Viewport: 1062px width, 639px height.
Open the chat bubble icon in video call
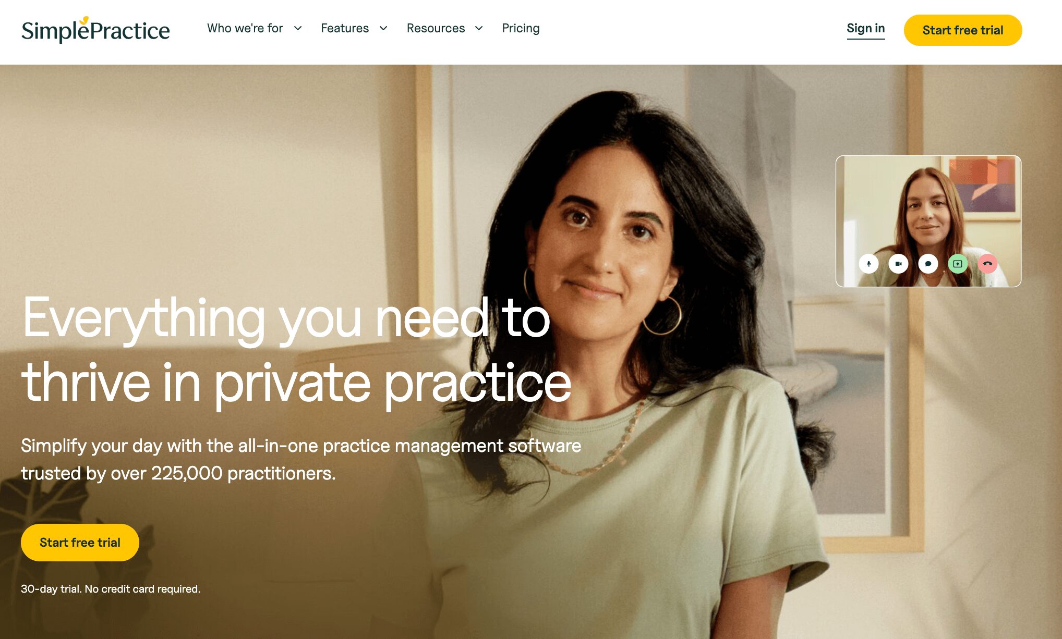(x=928, y=264)
